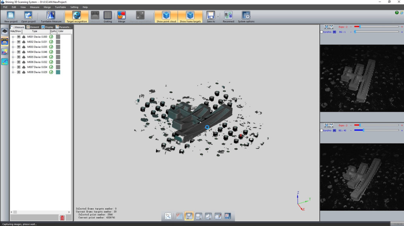The image size is (404, 226).
Task: Click the New project icon
Action: coord(11,15)
